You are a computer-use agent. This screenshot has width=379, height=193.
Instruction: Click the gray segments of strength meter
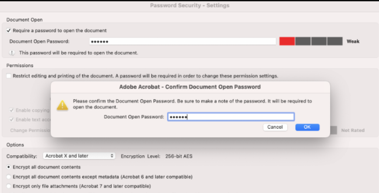click(x=319, y=41)
